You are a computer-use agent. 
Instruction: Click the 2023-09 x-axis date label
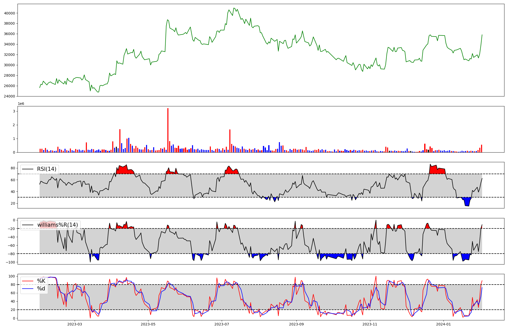296,324
